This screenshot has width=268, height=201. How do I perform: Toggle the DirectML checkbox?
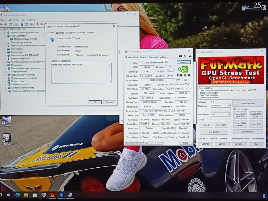180,133
